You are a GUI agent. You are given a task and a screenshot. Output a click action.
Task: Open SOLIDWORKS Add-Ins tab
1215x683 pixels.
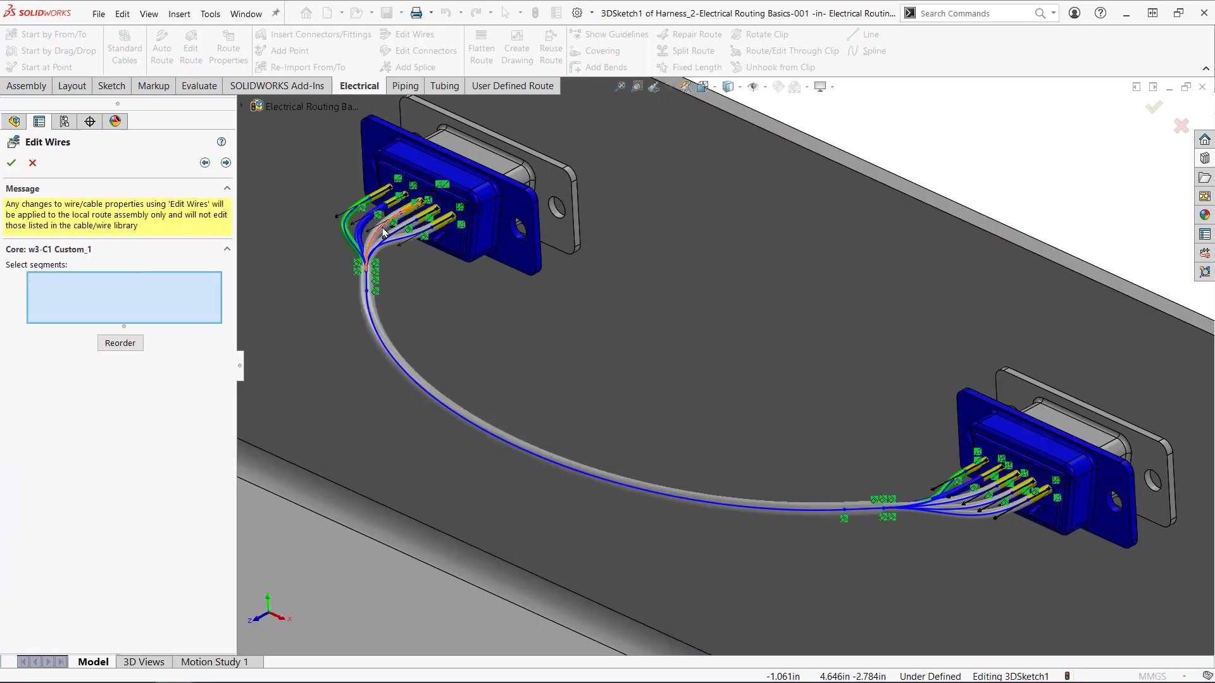click(277, 86)
